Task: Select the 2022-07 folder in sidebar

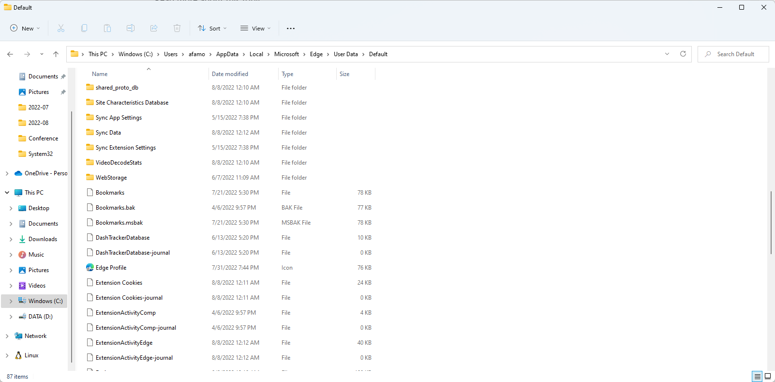Action: click(x=33, y=107)
